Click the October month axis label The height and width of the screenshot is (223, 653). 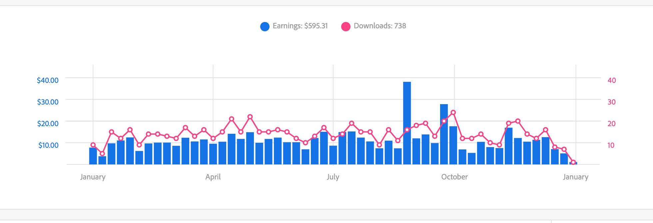pyautogui.click(x=454, y=177)
